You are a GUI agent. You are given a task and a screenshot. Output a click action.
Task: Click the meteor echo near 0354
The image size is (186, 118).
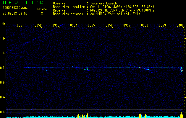[x=83, y=69]
